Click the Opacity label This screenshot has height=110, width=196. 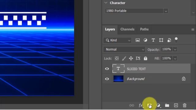tap(153, 50)
